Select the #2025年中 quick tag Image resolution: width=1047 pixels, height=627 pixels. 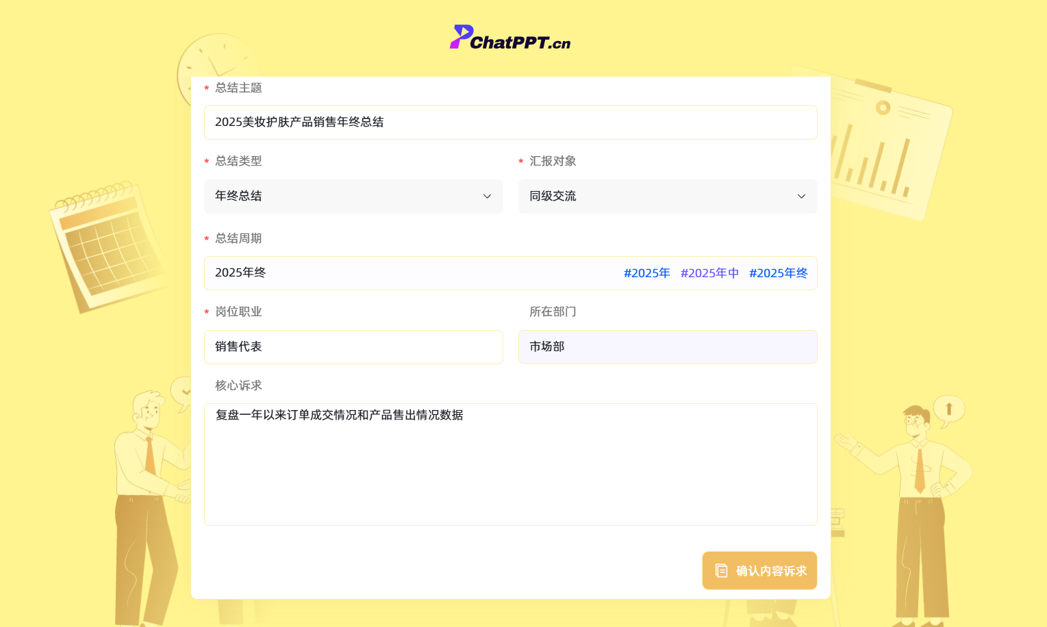(x=709, y=273)
